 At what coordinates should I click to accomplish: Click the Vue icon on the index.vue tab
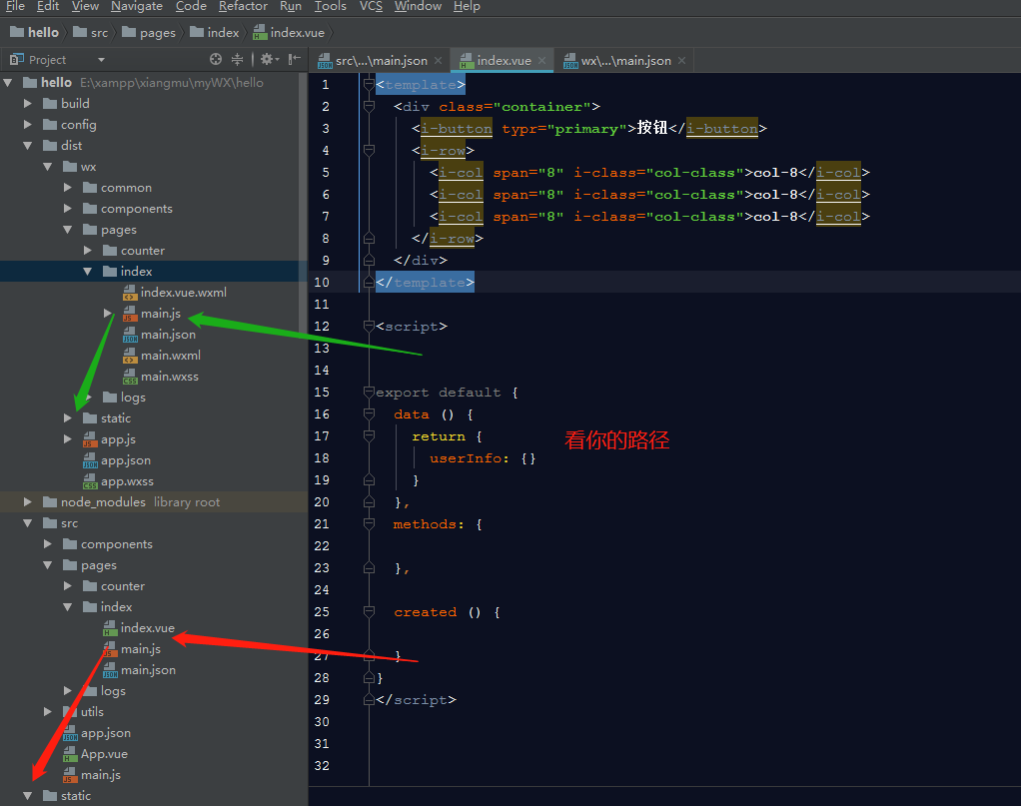pos(467,60)
